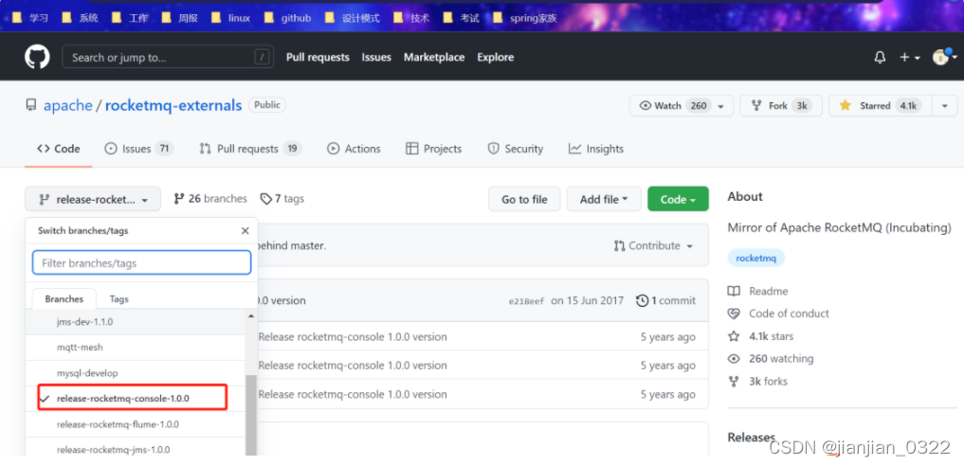Expand the green Code dropdown
Screen dimensions: 964x466
point(678,199)
